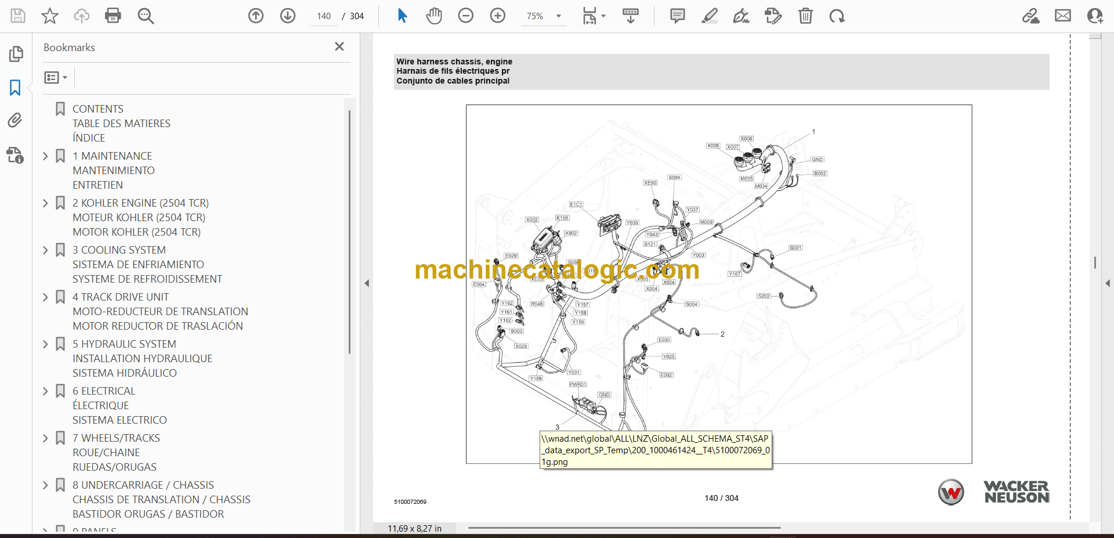Print the document
This screenshot has height=538, width=1114.
[x=113, y=16]
